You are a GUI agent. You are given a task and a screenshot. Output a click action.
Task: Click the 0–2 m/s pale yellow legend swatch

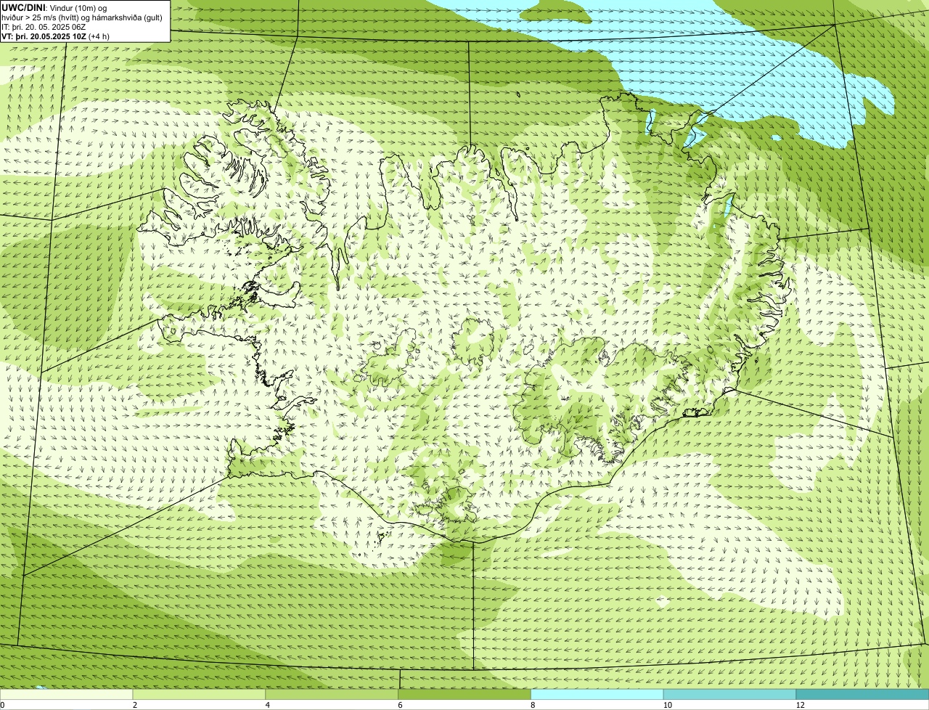coord(67,695)
